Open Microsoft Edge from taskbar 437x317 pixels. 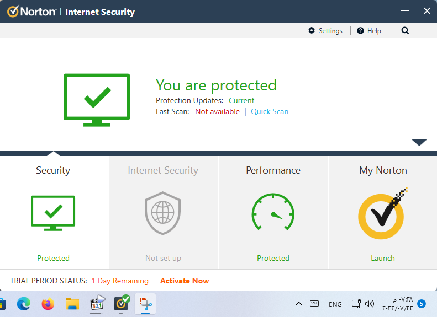pos(24,304)
